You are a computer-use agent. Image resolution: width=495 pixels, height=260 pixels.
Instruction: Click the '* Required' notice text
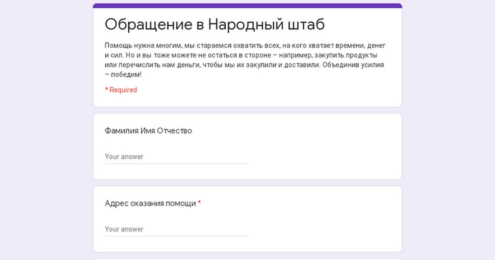(x=121, y=90)
